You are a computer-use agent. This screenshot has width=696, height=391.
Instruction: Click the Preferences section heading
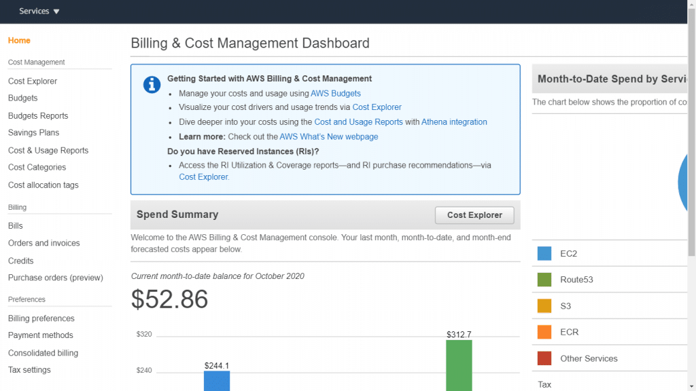(27, 299)
